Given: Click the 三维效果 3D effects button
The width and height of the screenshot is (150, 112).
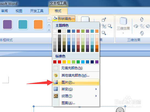Looking at the screenshot, I should click(123, 24).
